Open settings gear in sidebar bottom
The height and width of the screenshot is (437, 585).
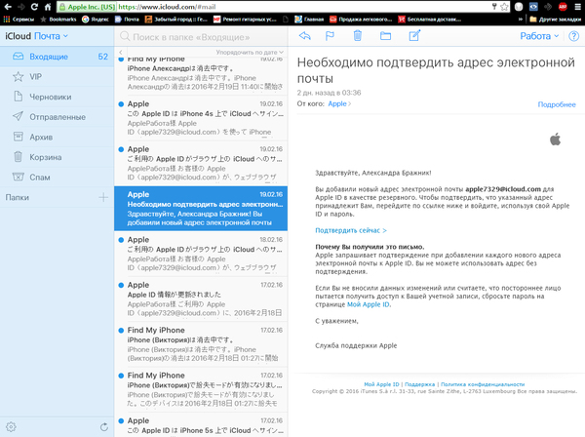pos(11,426)
